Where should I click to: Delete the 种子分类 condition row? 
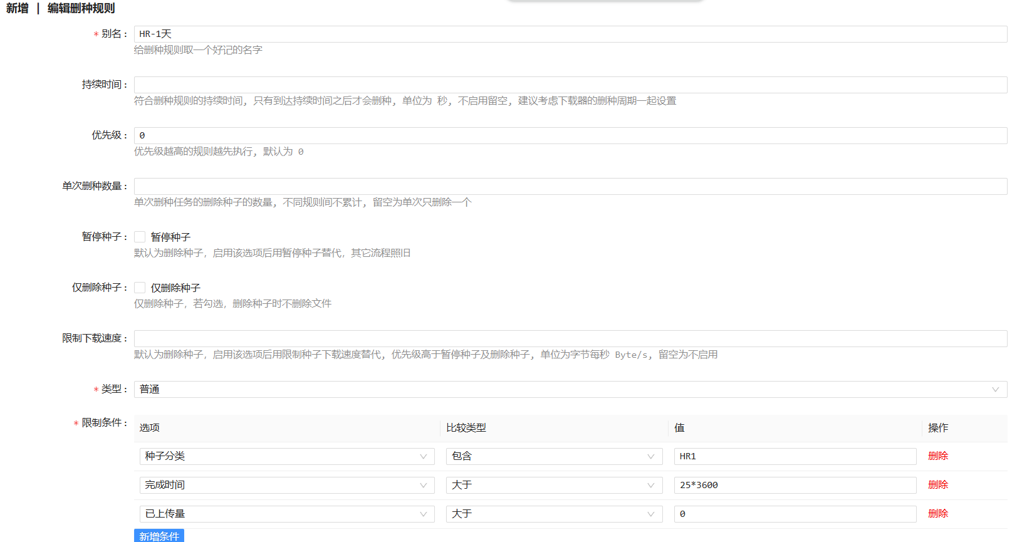(x=937, y=456)
